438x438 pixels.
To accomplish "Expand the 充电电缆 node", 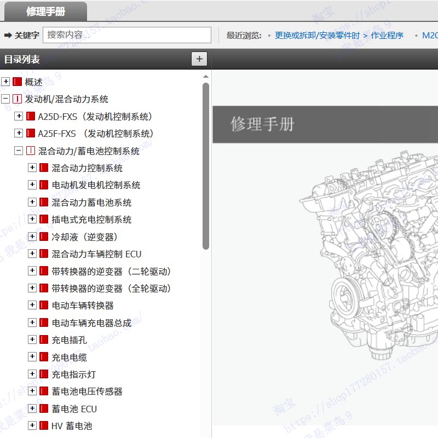I will [32, 357].
